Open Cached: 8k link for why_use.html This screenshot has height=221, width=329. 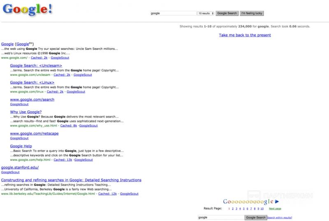click(69, 126)
